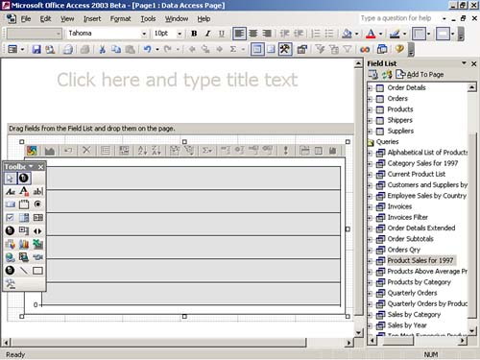Select the Option Button tool in the Toolbox

click(37, 204)
